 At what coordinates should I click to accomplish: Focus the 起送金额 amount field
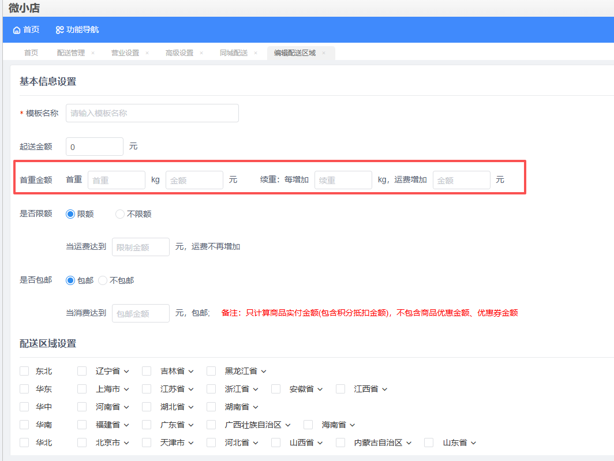click(x=95, y=147)
